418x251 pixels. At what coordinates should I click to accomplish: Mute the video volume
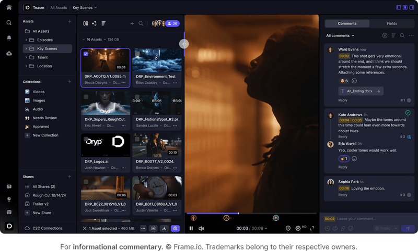click(201, 228)
